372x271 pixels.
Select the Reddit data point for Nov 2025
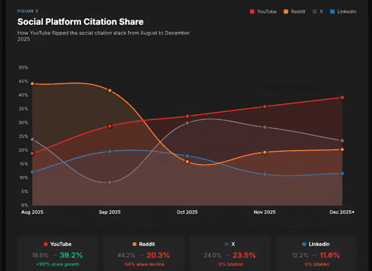coord(265,152)
